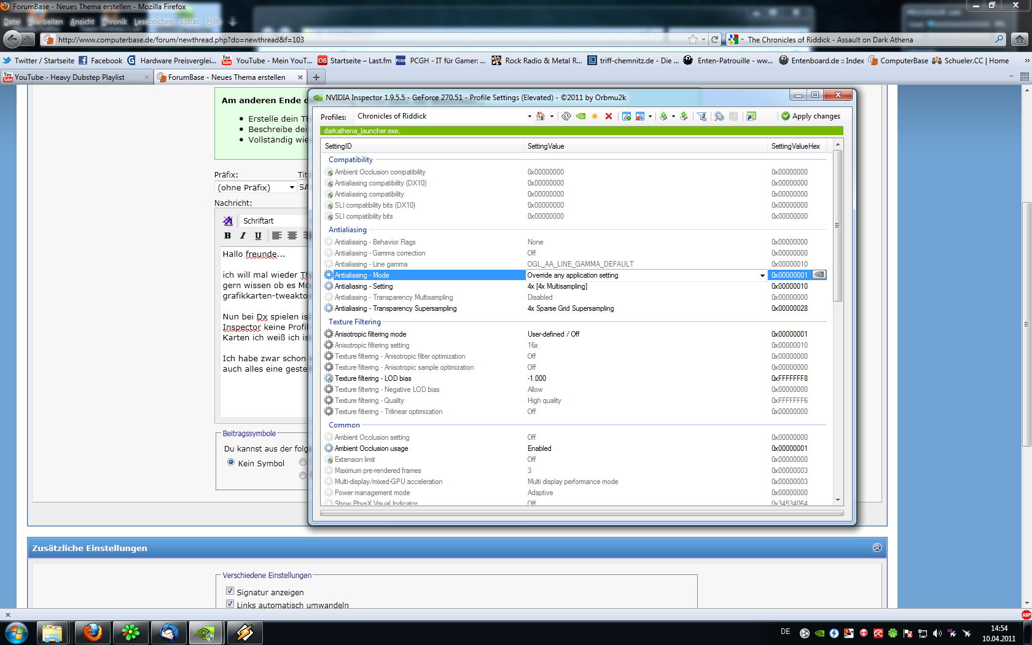Image resolution: width=1032 pixels, height=645 pixels.
Task: Open Chronik menu in Firefox
Action: tap(114, 21)
